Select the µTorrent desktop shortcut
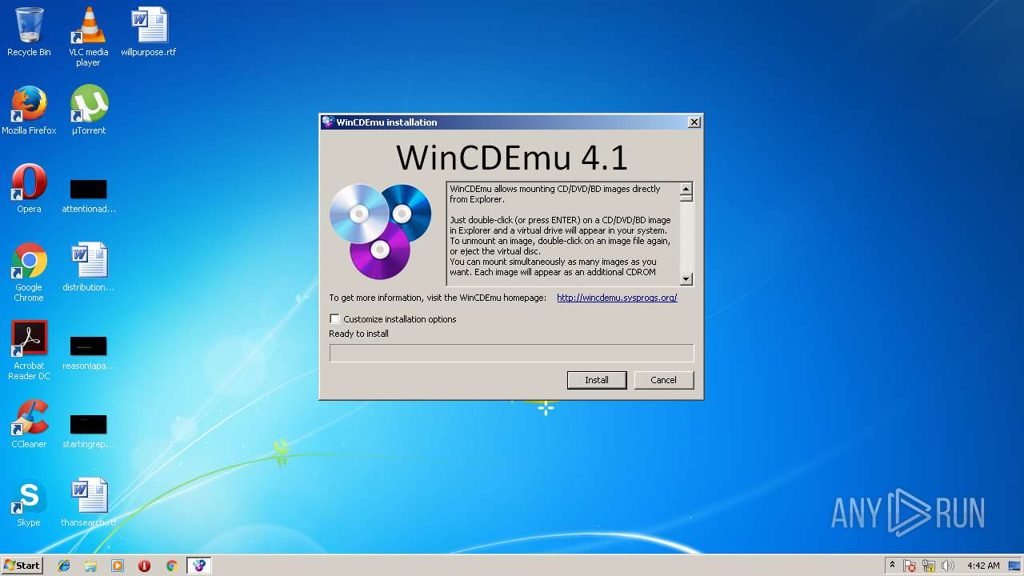Image resolution: width=1024 pixels, height=576 pixels. (x=88, y=110)
